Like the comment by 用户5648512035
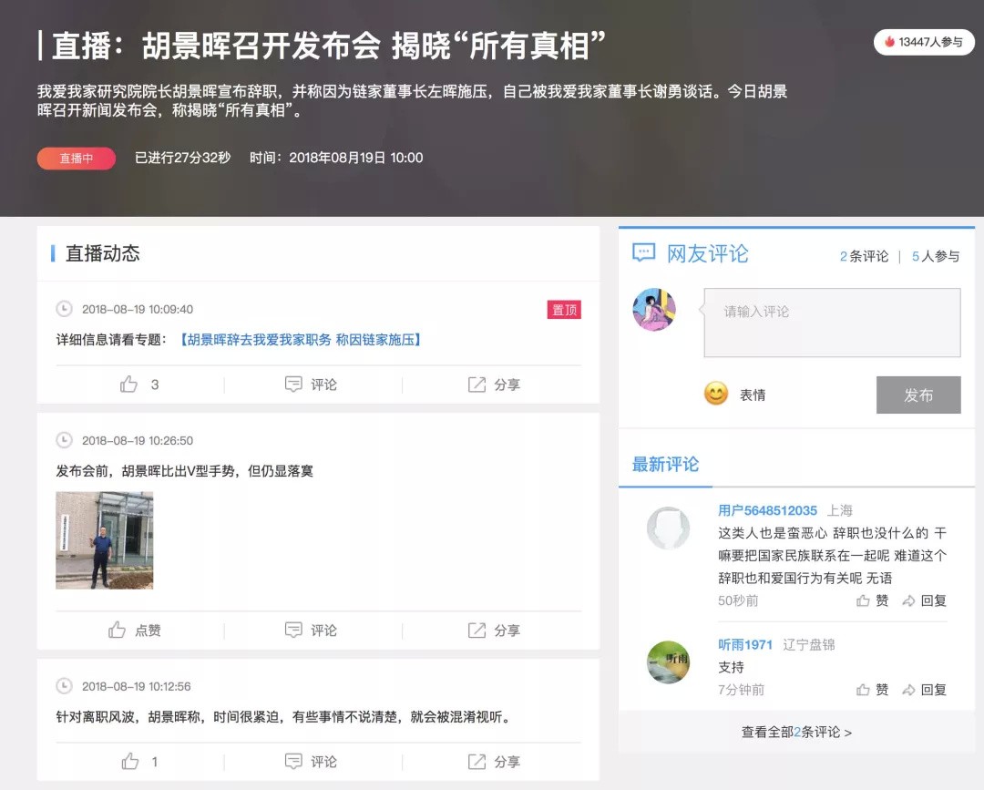The height and width of the screenshot is (790, 984). (x=872, y=600)
